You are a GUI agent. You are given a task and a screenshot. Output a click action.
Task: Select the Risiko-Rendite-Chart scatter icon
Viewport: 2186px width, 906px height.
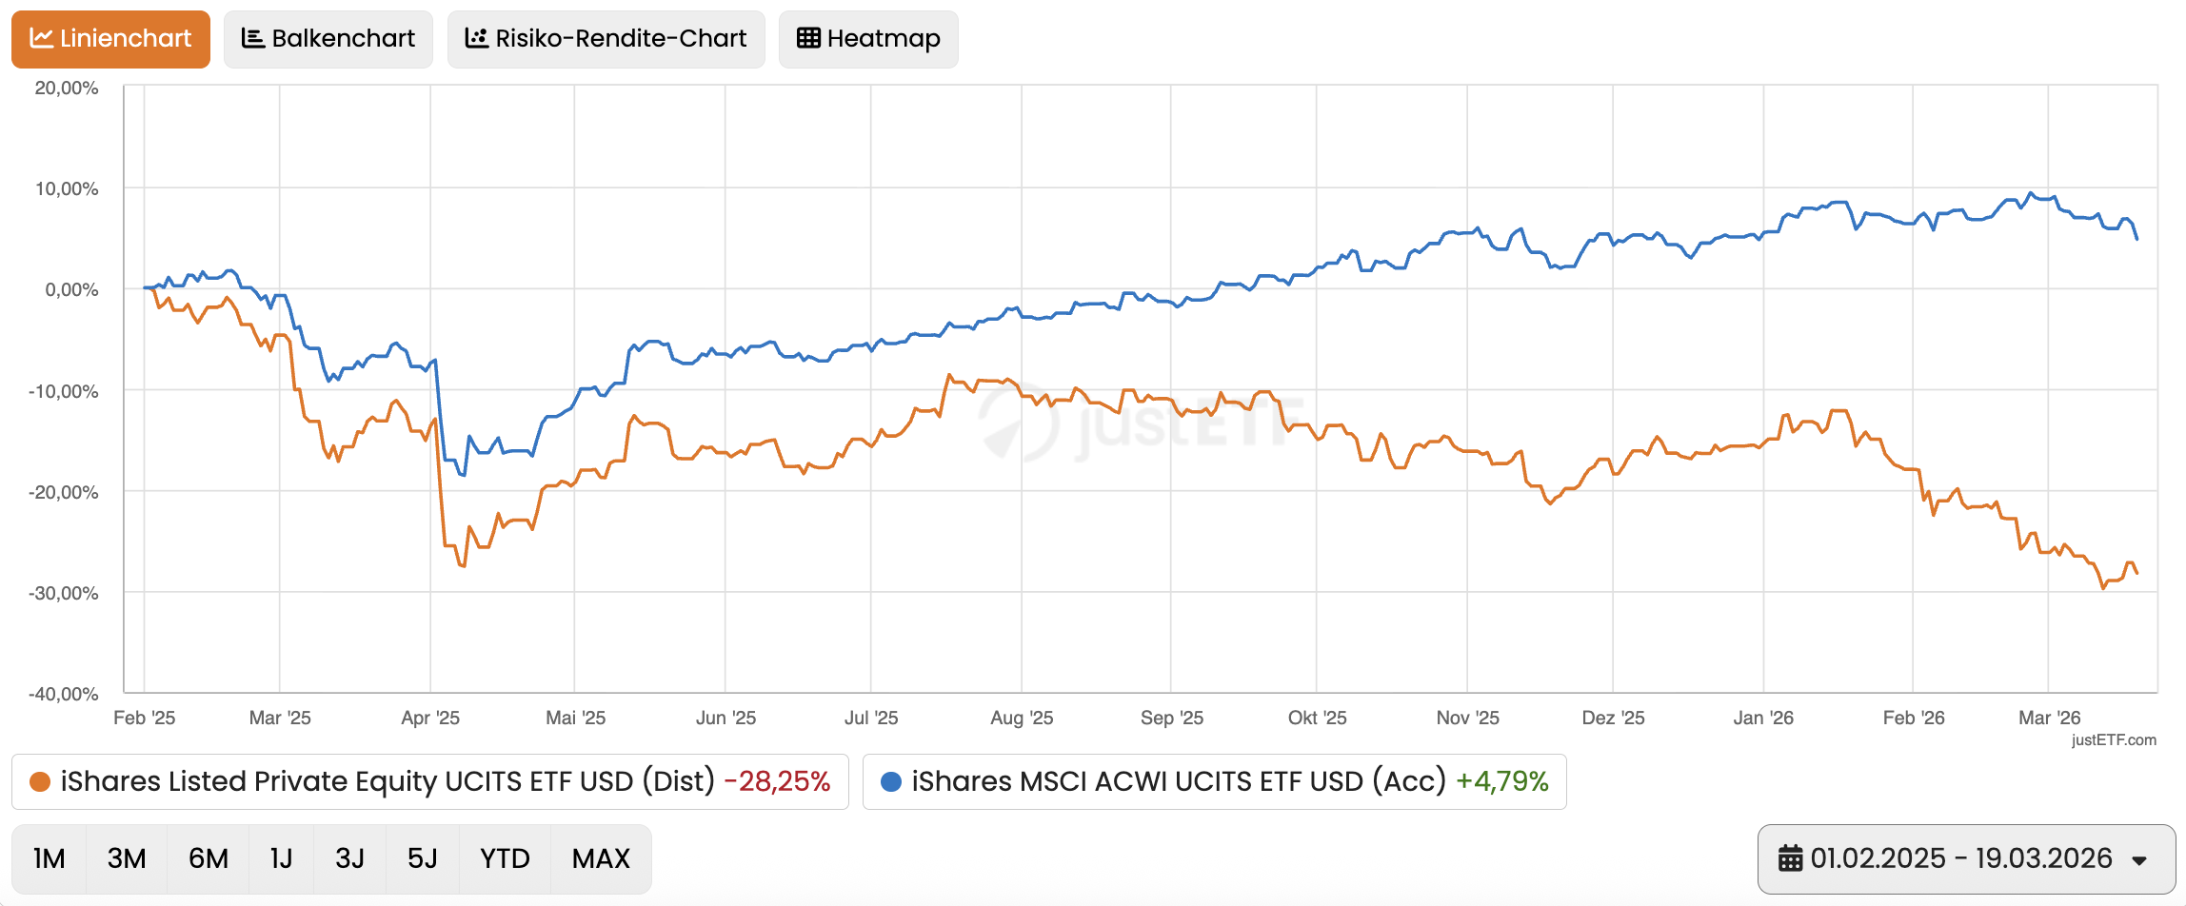click(475, 39)
